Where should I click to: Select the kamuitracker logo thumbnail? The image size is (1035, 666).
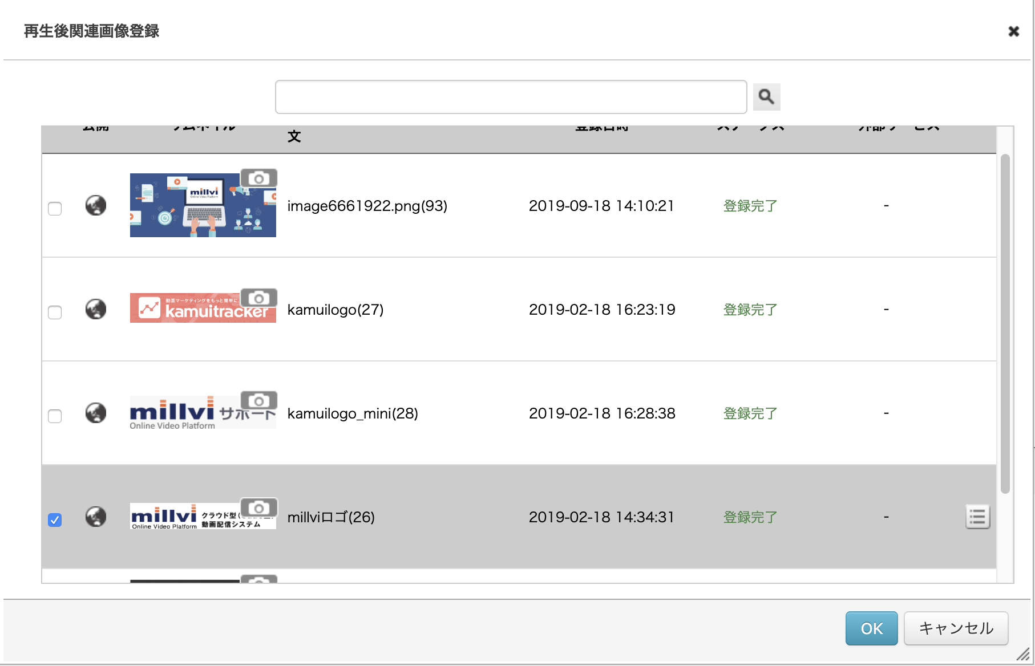tap(203, 308)
